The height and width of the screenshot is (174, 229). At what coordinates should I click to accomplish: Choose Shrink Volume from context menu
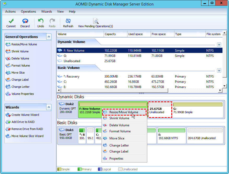tap(124, 118)
